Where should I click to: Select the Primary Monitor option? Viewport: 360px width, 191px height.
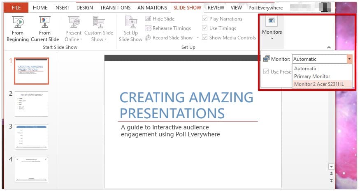(312, 76)
